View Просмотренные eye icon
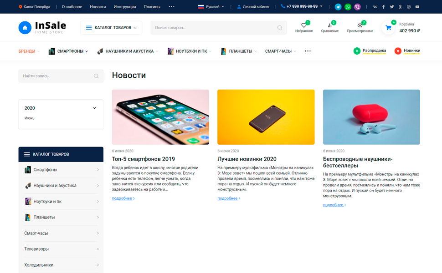 click(x=360, y=25)
